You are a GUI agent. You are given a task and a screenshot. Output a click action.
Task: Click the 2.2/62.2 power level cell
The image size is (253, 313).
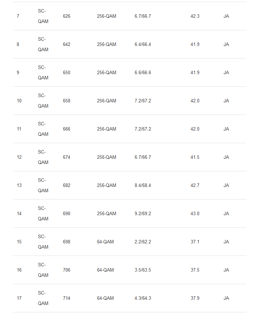click(143, 242)
